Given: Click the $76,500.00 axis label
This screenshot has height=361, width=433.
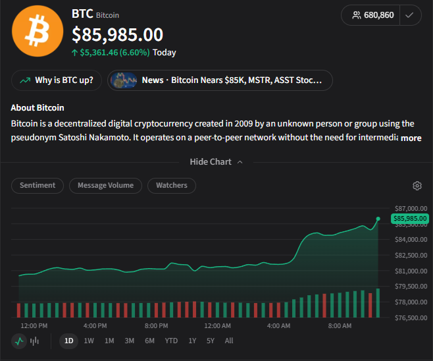Looking at the screenshot, I should [411, 318].
